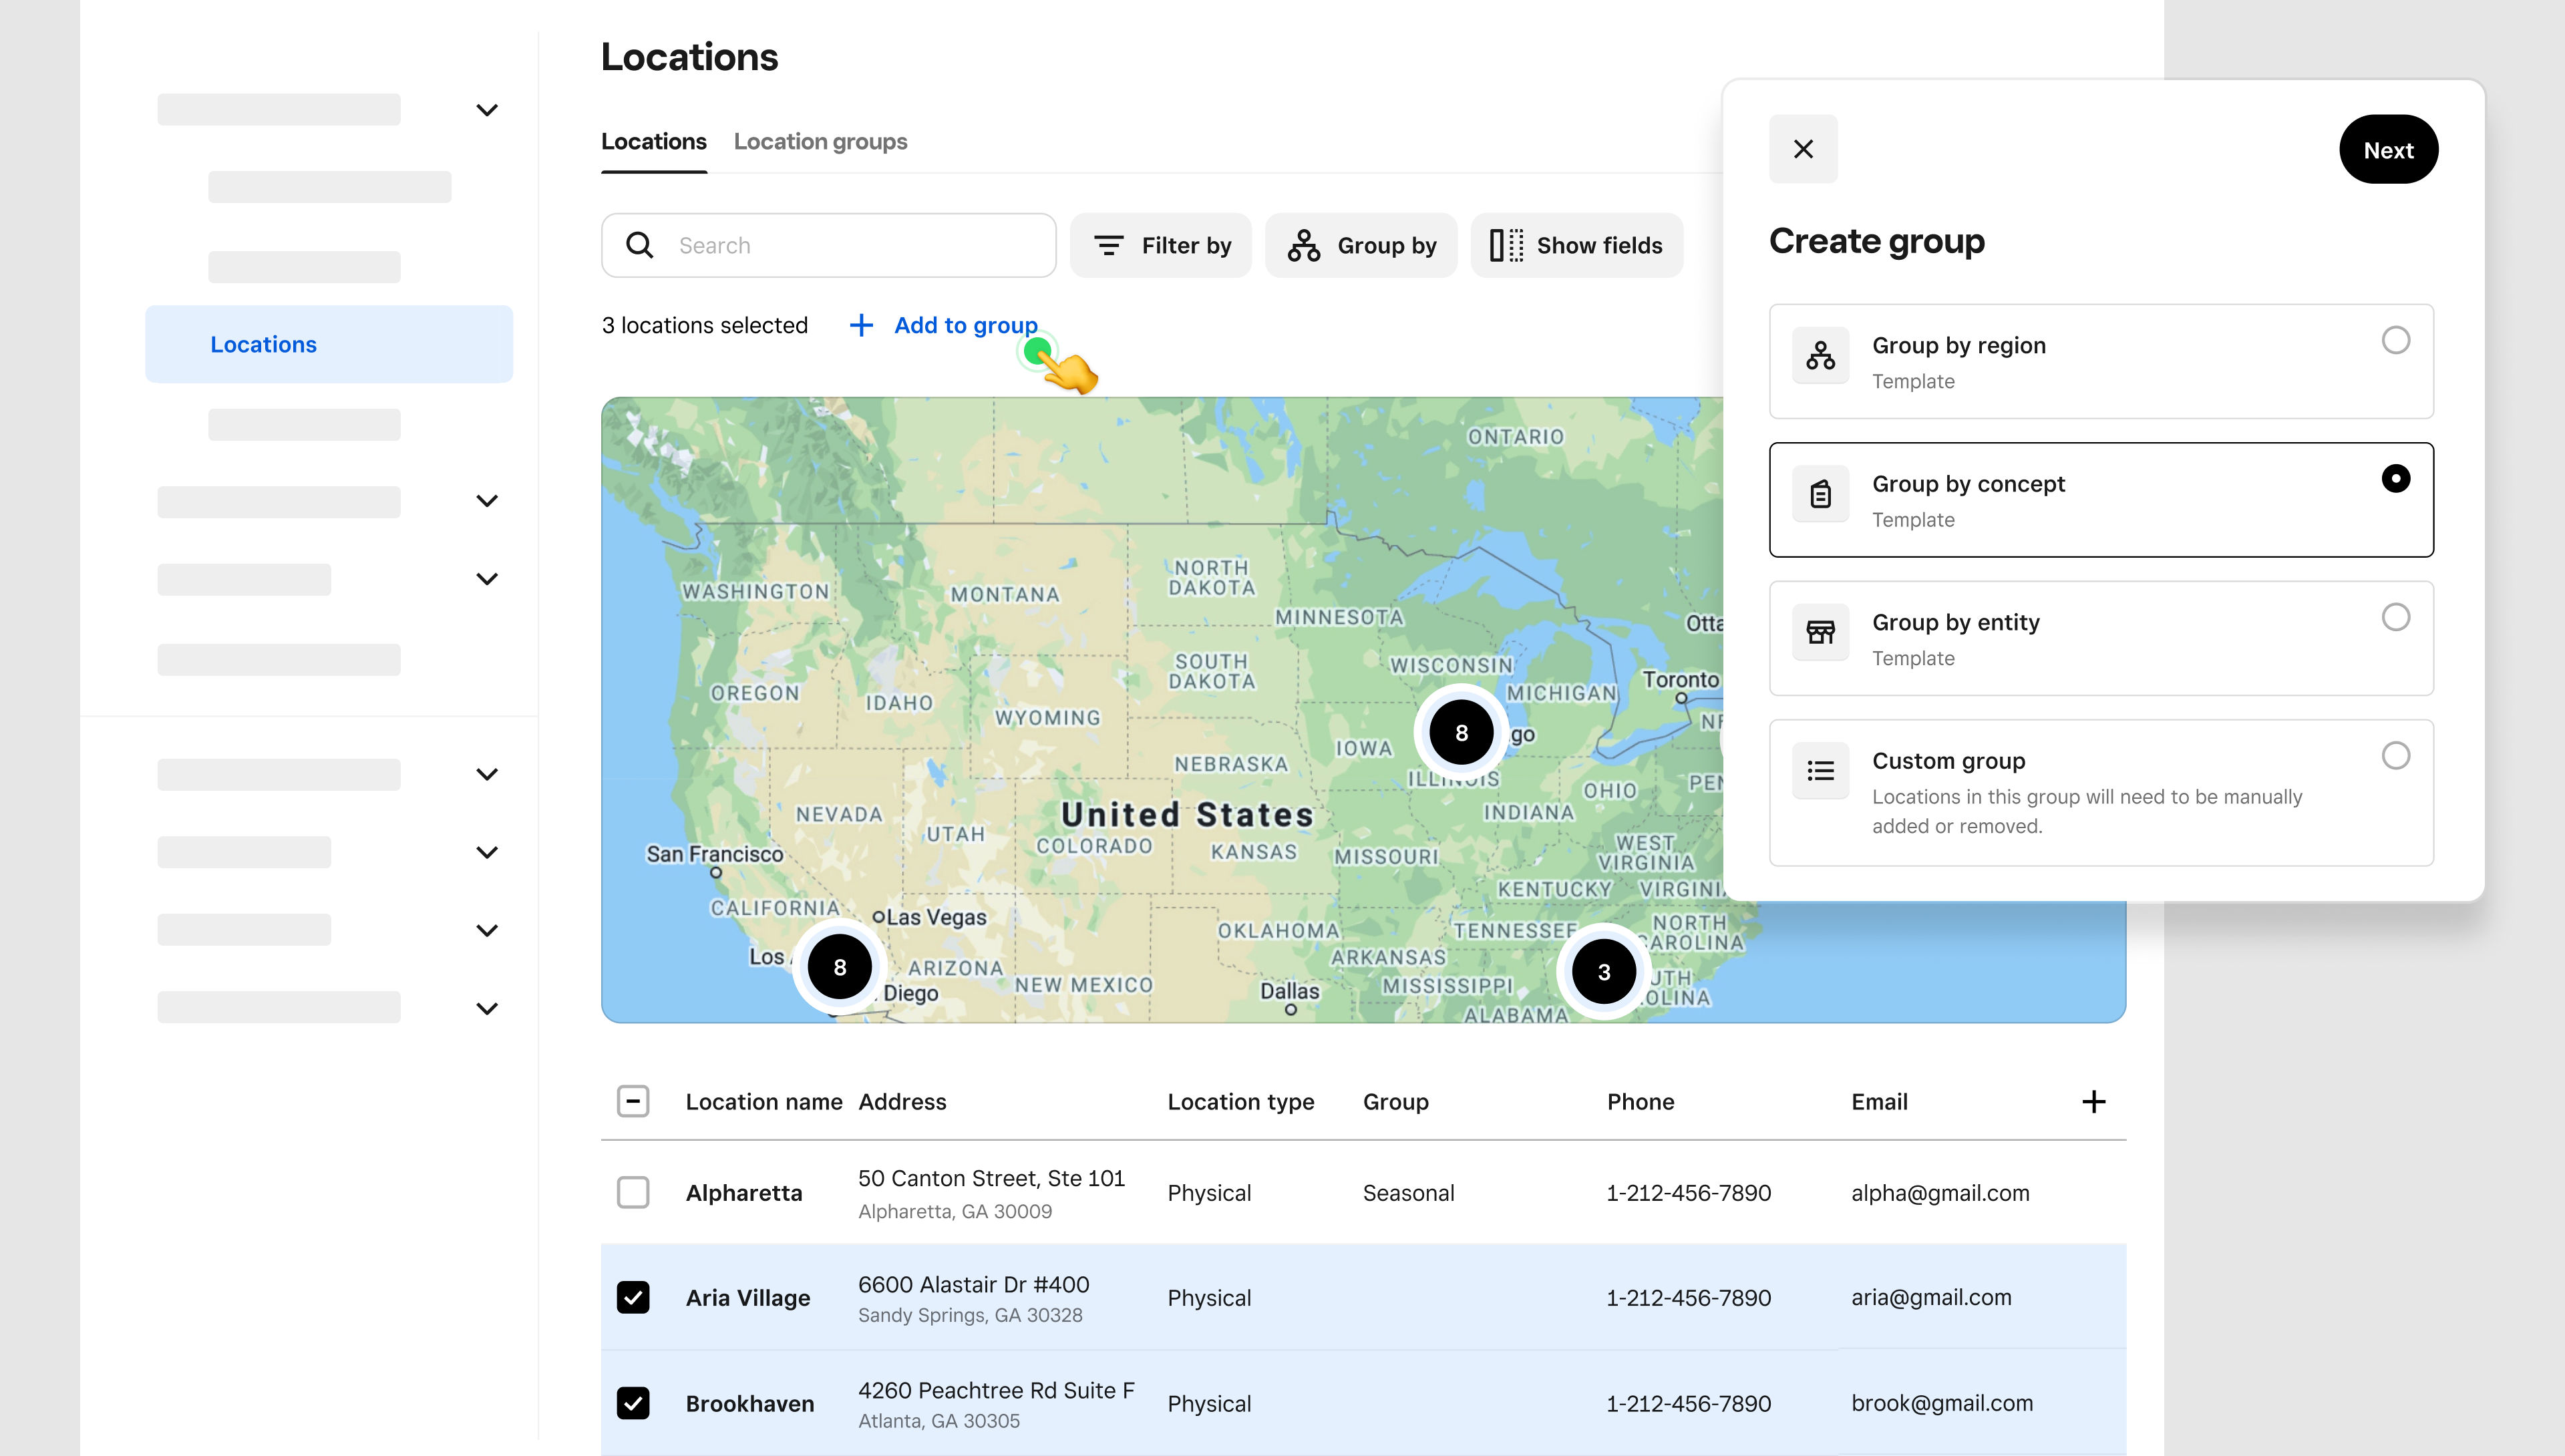Toggle the select-all header checkbox
Viewport: 2565px width, 1456px height.
pos(633,1101)
